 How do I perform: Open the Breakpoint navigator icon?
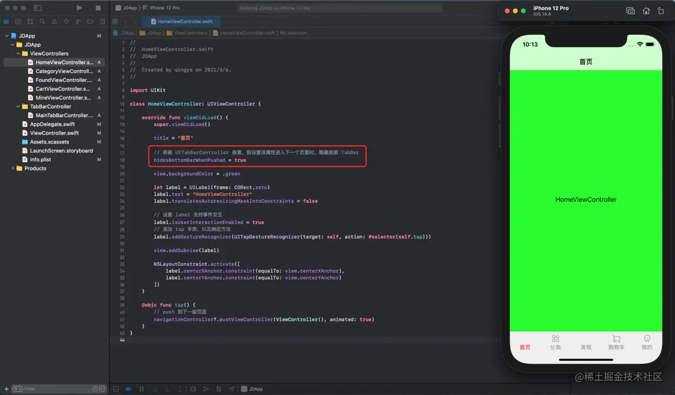[x=90, y=22]
